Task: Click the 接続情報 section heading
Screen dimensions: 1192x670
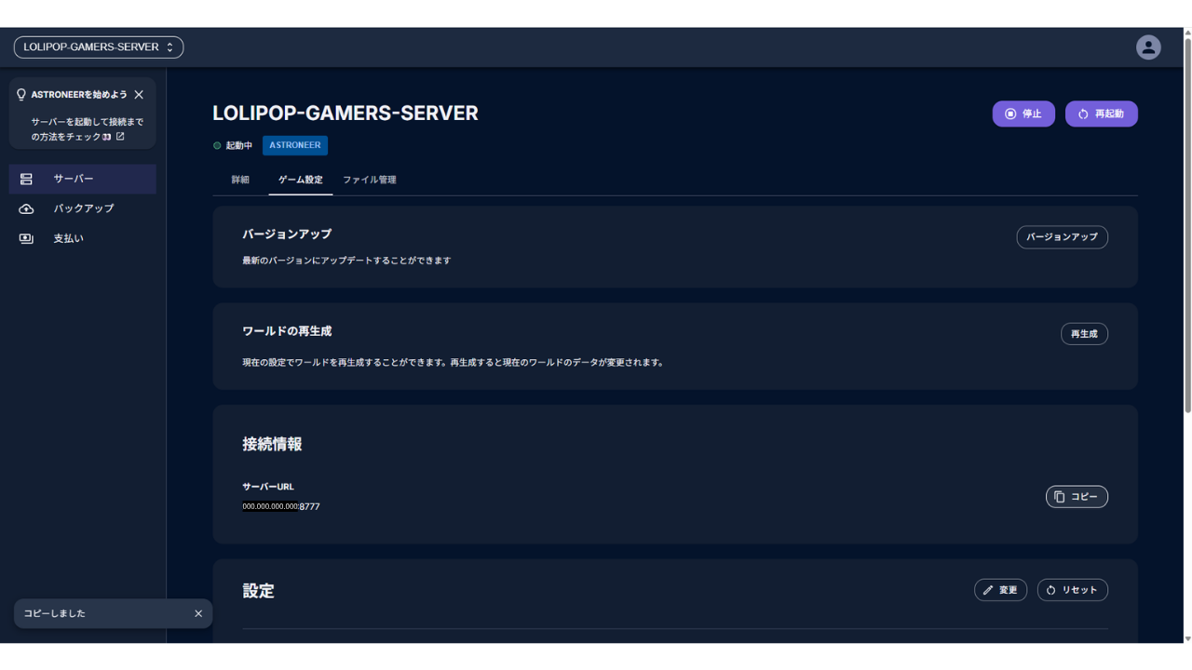Action: point(272,445)
